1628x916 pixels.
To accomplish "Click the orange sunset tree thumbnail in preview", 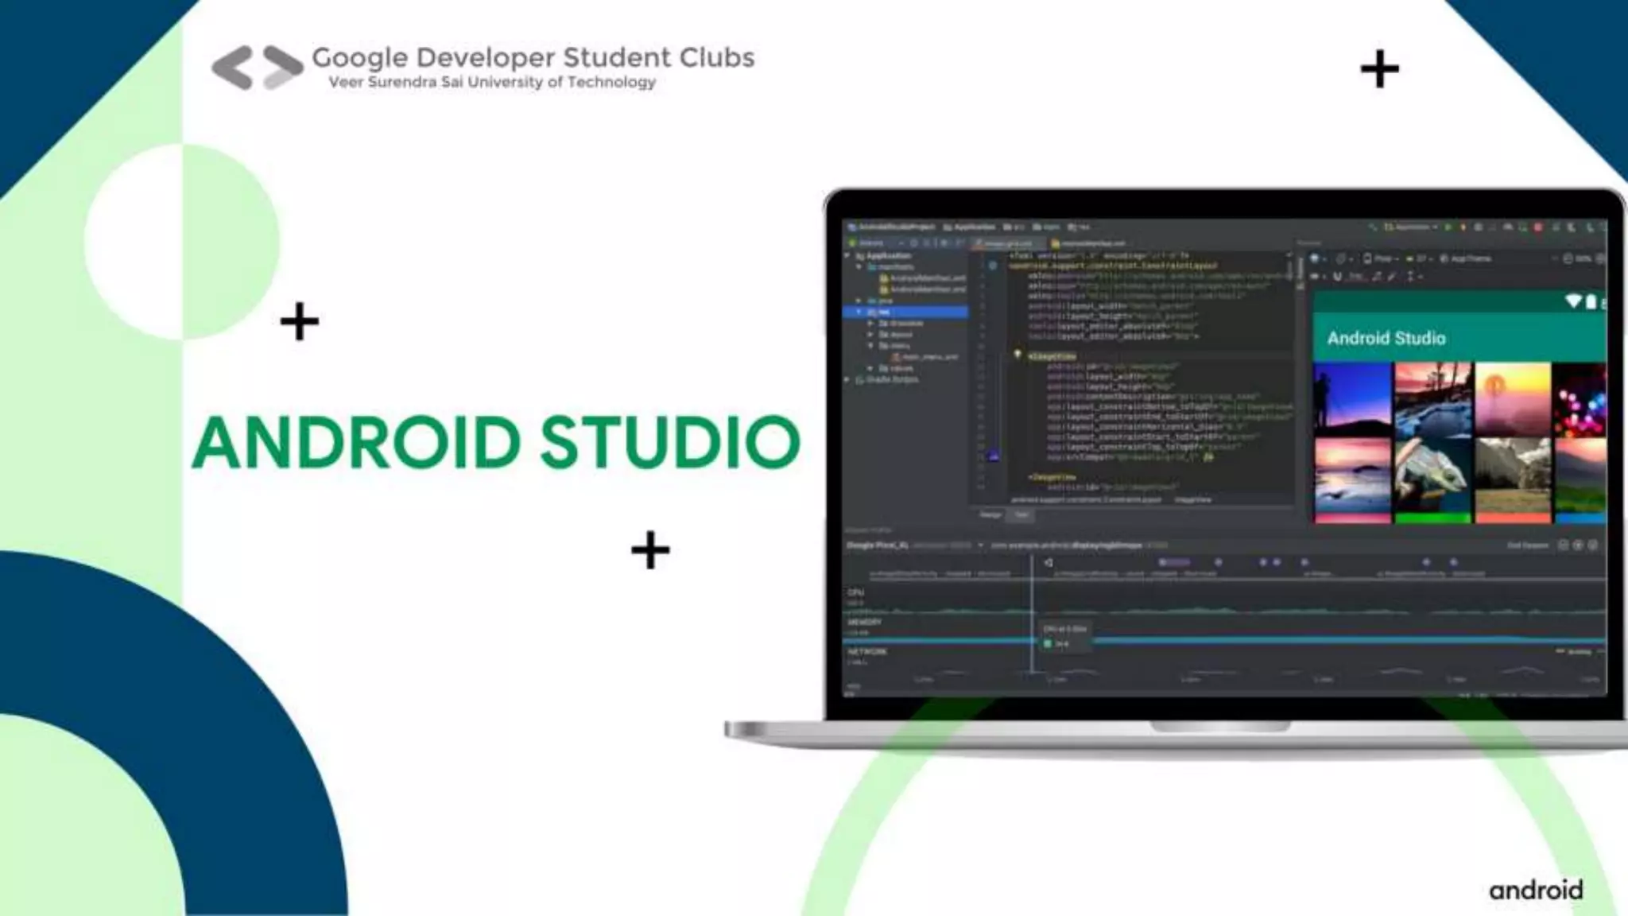I will click(x=1513, y=399).
